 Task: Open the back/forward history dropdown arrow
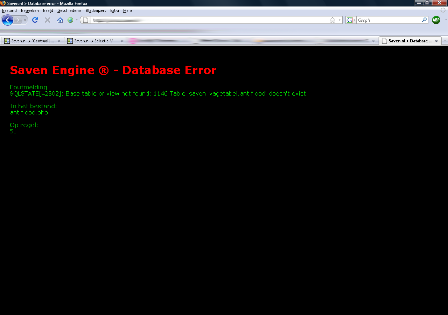25,20
